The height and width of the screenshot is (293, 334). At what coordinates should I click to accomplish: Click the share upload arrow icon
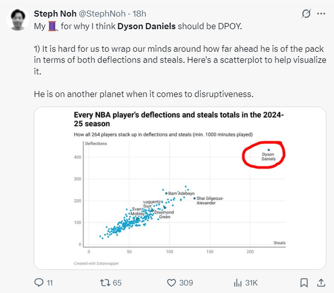[321, 283]
